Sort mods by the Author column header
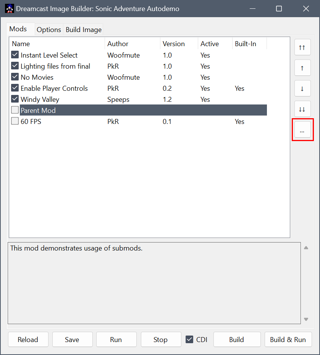Screen dimensions: 320x355 118,44
